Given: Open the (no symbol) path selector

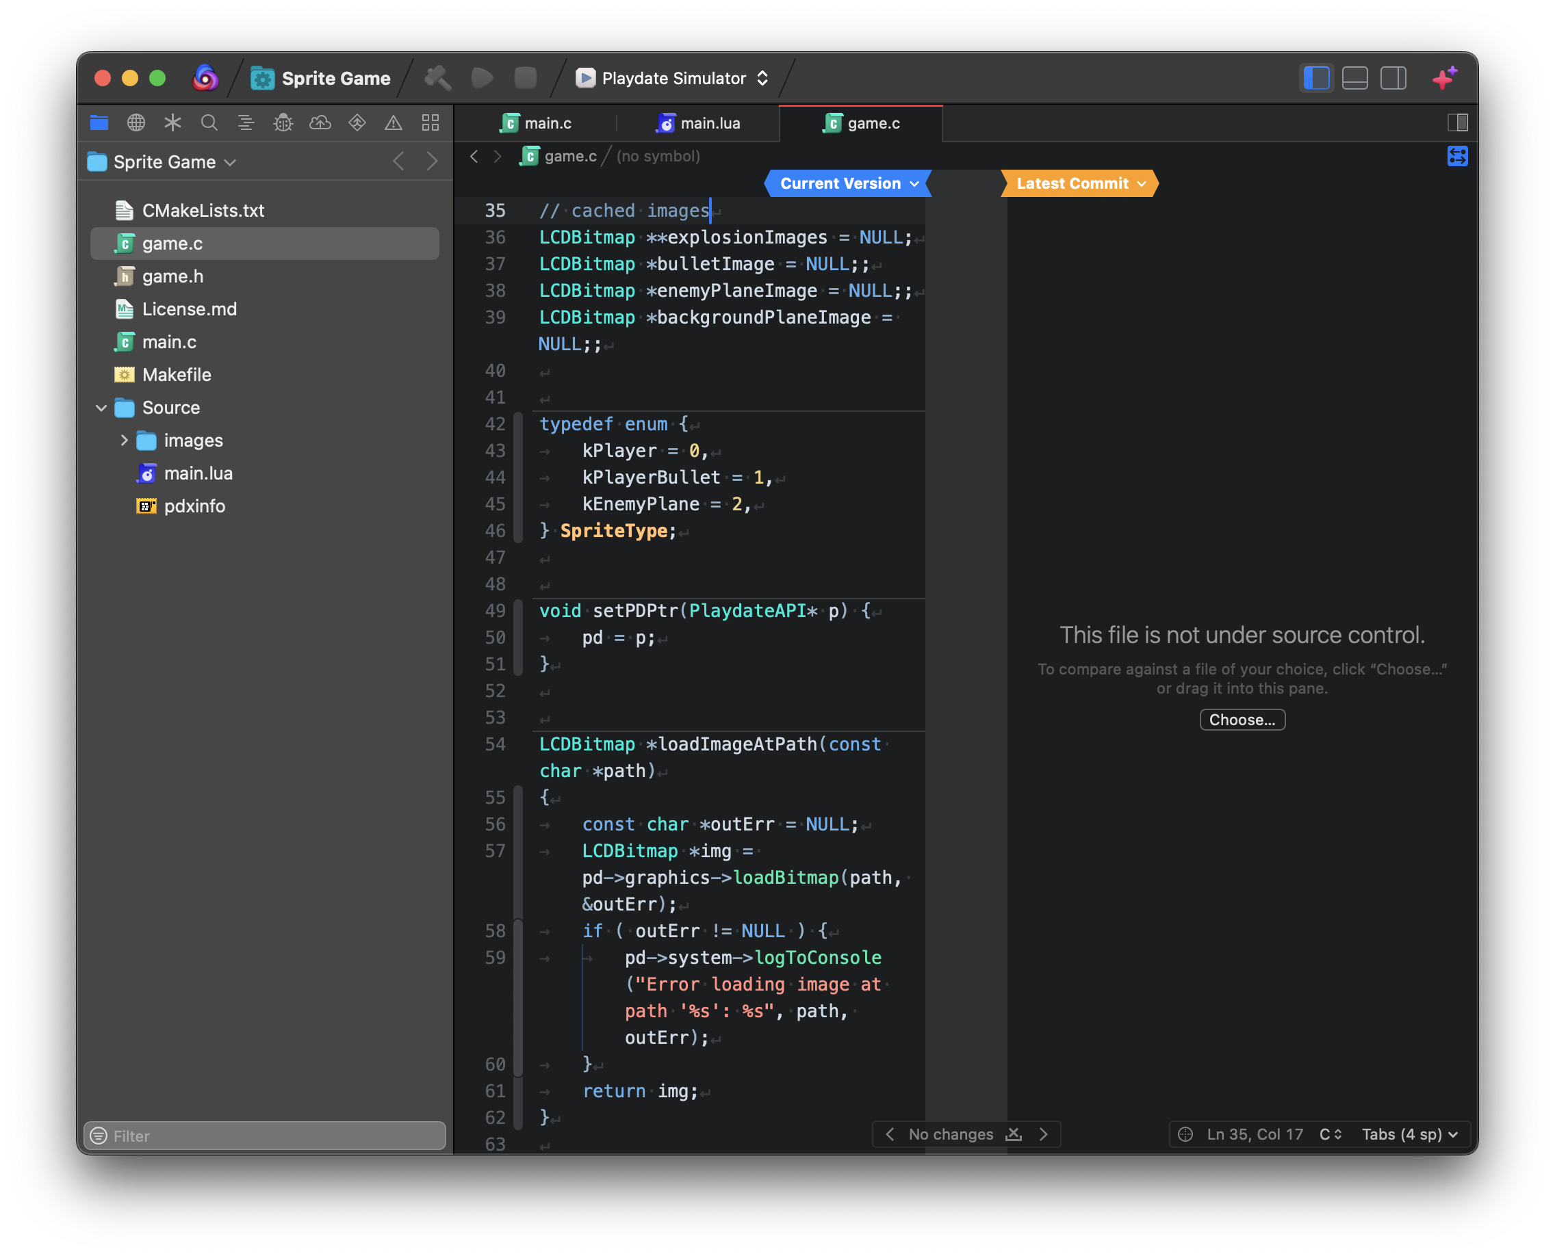Looking at the screenshot, I should pos(658,156).
